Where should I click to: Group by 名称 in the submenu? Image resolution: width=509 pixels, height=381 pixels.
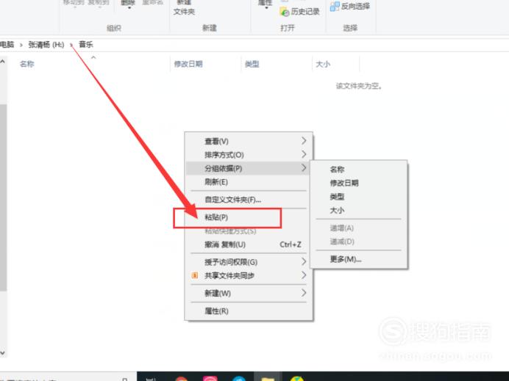pos(359,170)
